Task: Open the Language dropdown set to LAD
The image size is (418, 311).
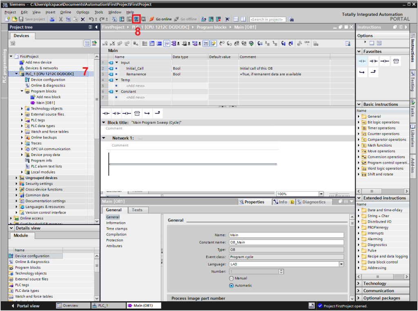Action: 341,264
